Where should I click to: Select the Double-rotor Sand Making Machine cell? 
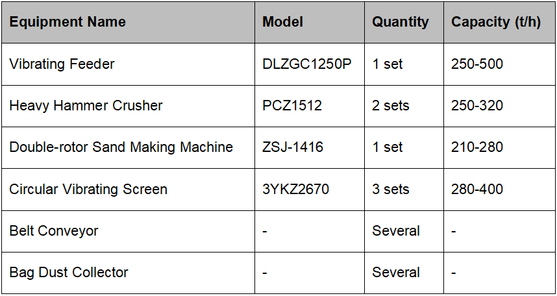point(121,147)
